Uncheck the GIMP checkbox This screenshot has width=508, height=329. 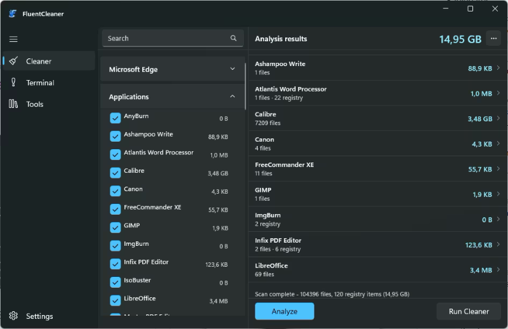115,227
